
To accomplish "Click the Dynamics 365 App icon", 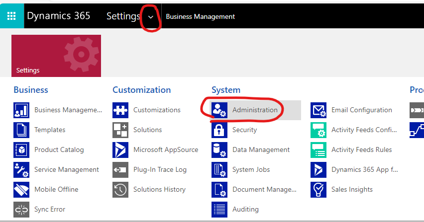I will pyautogui.click(x=318, y=170).
